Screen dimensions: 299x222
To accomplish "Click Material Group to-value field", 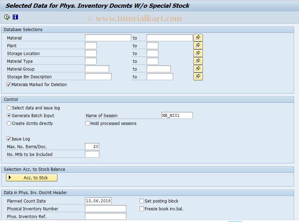I will 158,69.
